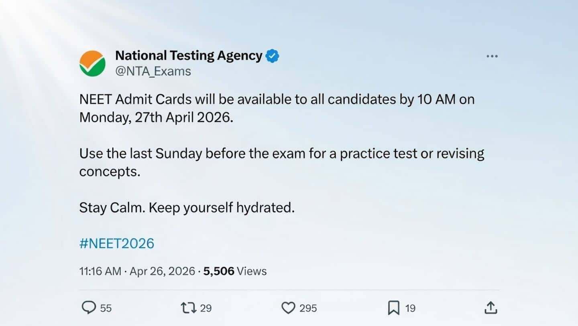578x326 pixels.
Task: Repost the tweet using the repost arrows icon
Action: 188,308
